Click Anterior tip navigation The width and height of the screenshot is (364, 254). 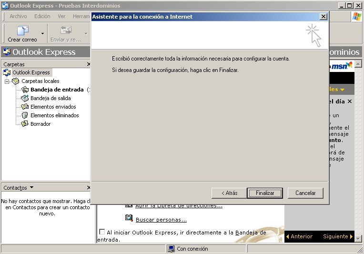pyautogui.click(x=299, y=236)
